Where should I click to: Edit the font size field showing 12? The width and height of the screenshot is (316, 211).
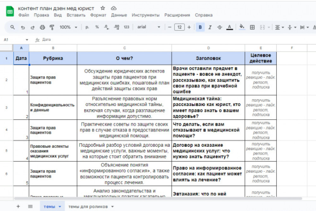click(179, 27)
